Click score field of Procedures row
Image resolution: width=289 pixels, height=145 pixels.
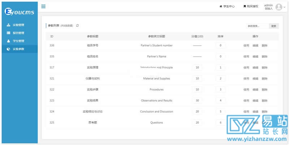pyautogui.click(x=197, y=89)
